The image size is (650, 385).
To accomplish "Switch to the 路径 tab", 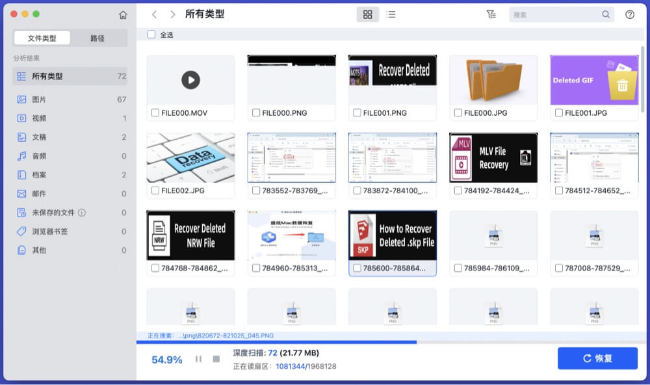I will (x=99, y=38).
